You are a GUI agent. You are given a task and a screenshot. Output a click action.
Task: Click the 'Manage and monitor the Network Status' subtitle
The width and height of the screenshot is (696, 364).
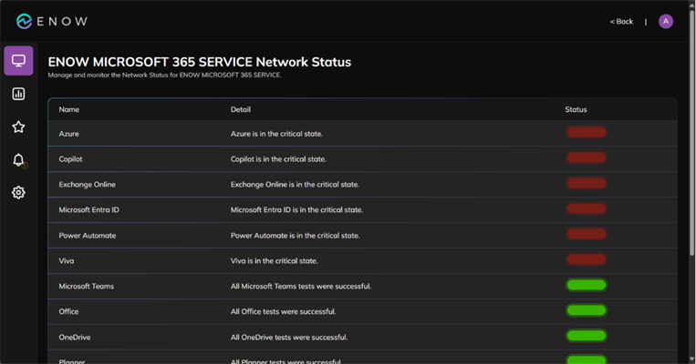164,76
